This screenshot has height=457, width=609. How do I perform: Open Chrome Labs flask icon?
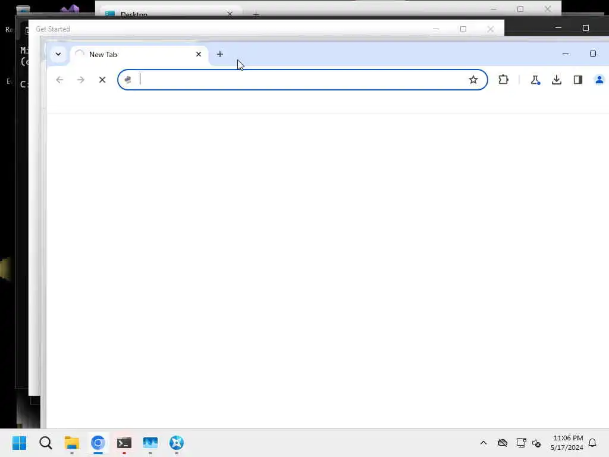tap(535, 80)
